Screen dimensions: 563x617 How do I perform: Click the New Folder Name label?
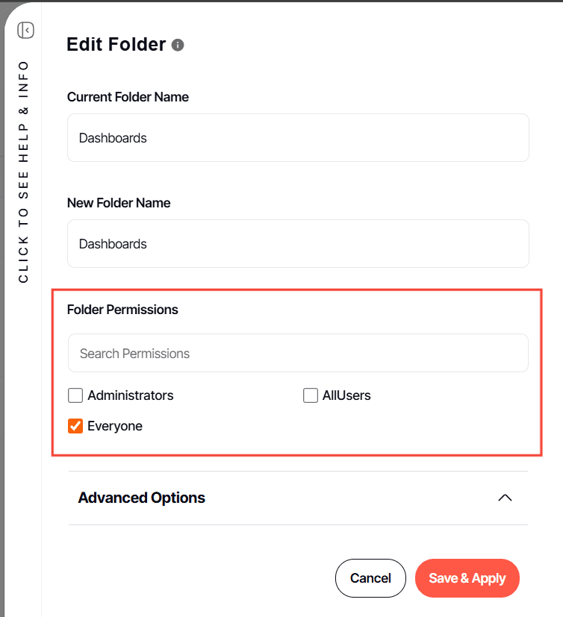119,203
